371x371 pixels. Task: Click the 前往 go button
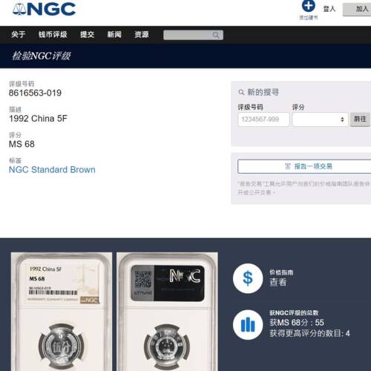coord(360,119)
